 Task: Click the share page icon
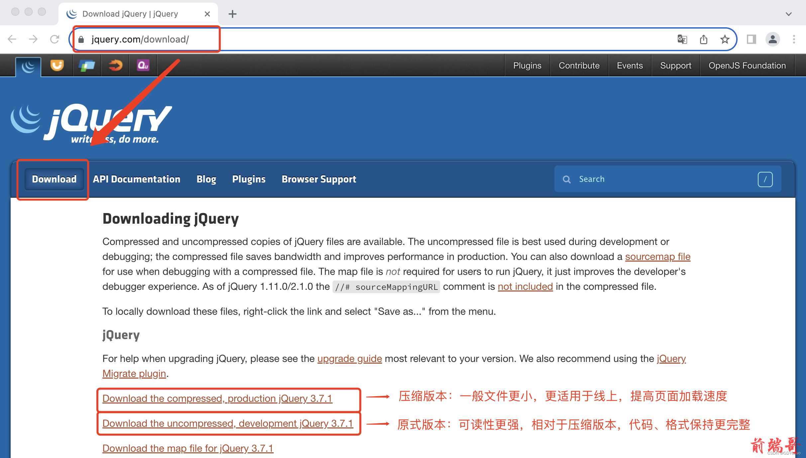(x=703, y=39)
